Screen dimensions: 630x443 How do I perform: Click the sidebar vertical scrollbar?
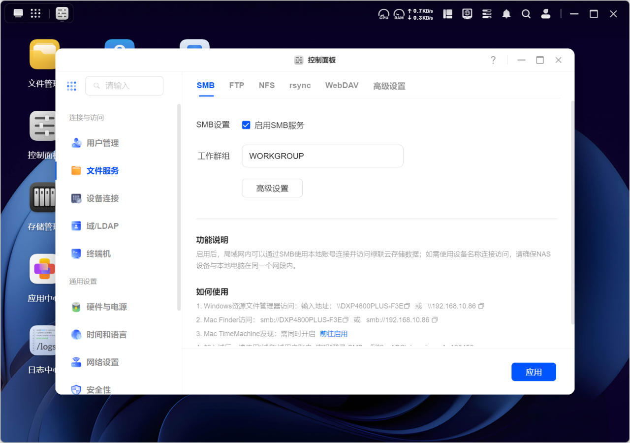(179, 207)
